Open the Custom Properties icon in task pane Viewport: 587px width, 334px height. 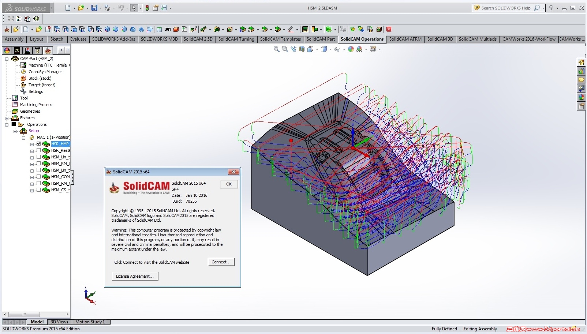(581, 106)
